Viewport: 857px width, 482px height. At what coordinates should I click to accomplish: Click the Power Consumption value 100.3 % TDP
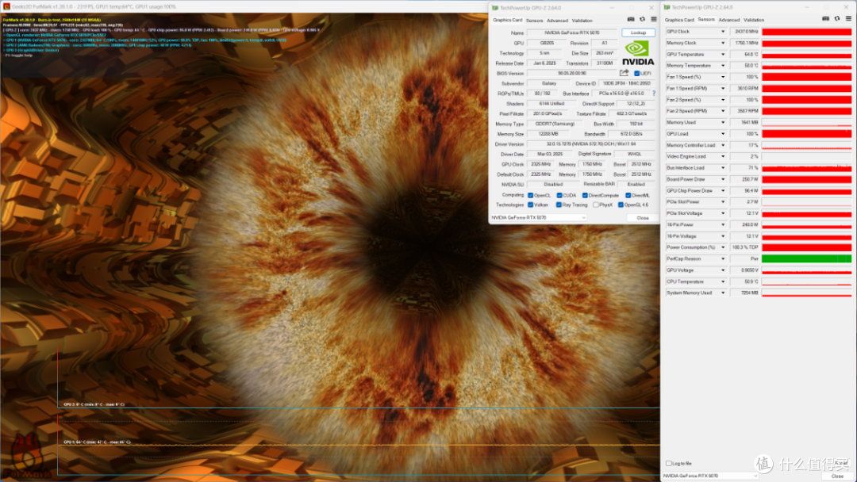pos(745,248)
